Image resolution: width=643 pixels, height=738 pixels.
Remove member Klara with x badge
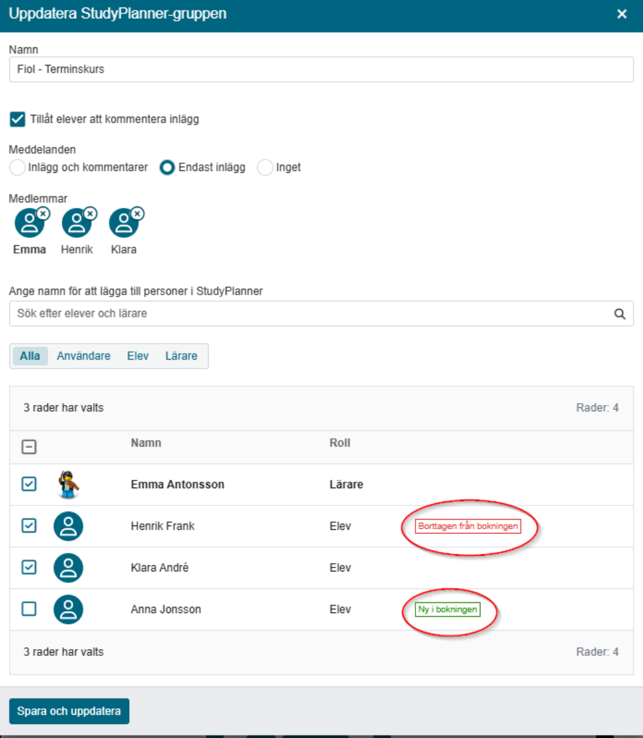137,214
